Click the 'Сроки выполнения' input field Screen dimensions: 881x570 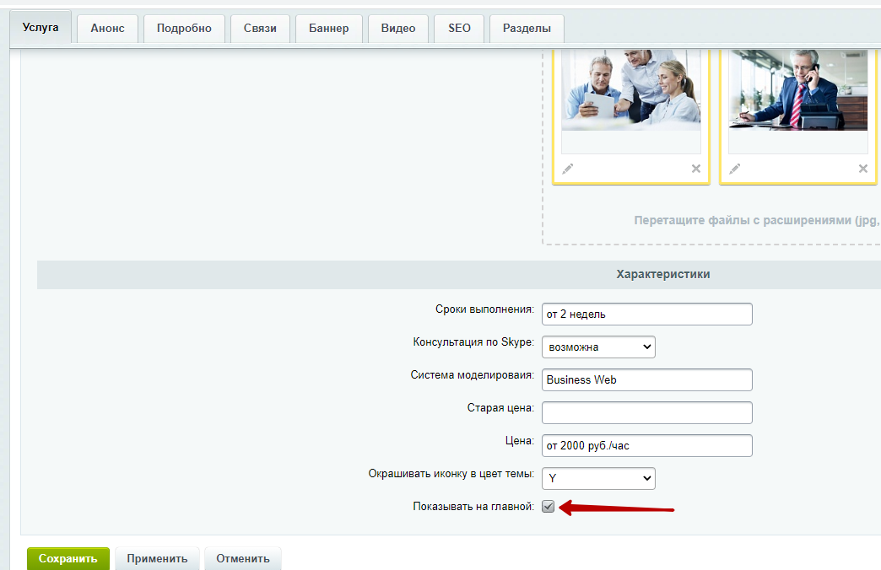646,315
